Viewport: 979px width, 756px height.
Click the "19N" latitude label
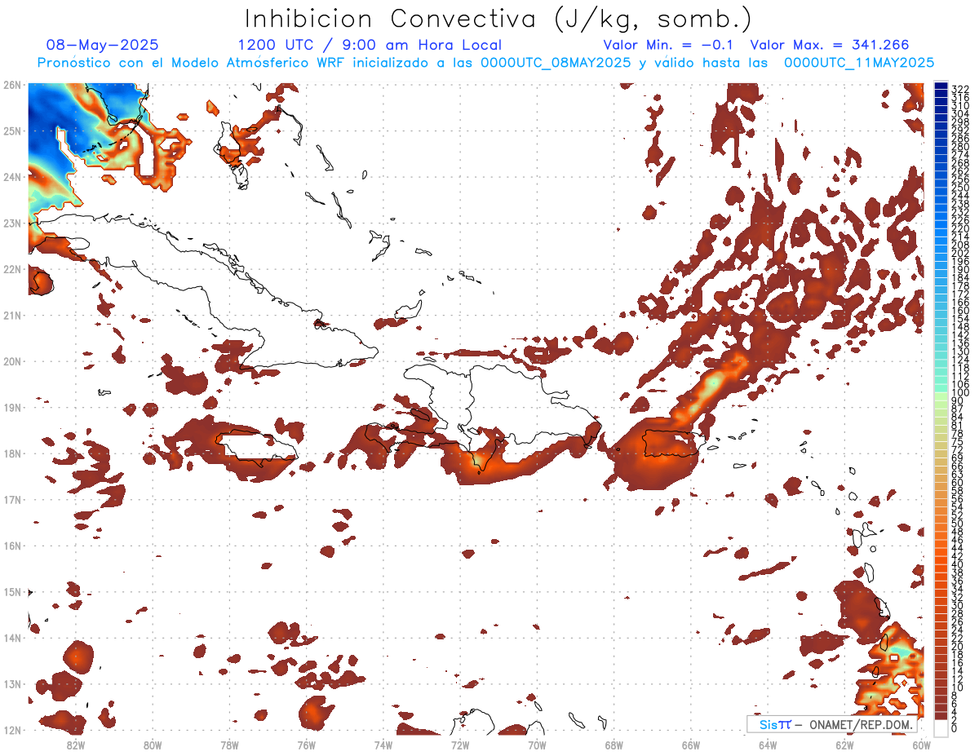[x=12, y=407]
